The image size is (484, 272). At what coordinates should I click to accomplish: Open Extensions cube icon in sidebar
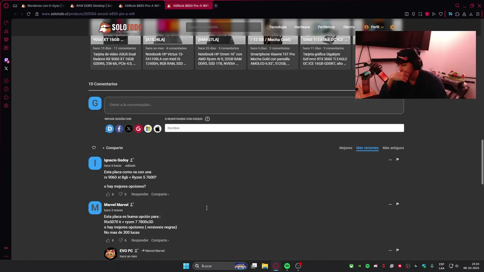pyautogui.click(x=6, y=97)
